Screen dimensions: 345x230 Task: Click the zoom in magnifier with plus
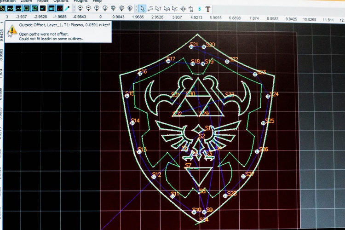[x=80, y=8]
